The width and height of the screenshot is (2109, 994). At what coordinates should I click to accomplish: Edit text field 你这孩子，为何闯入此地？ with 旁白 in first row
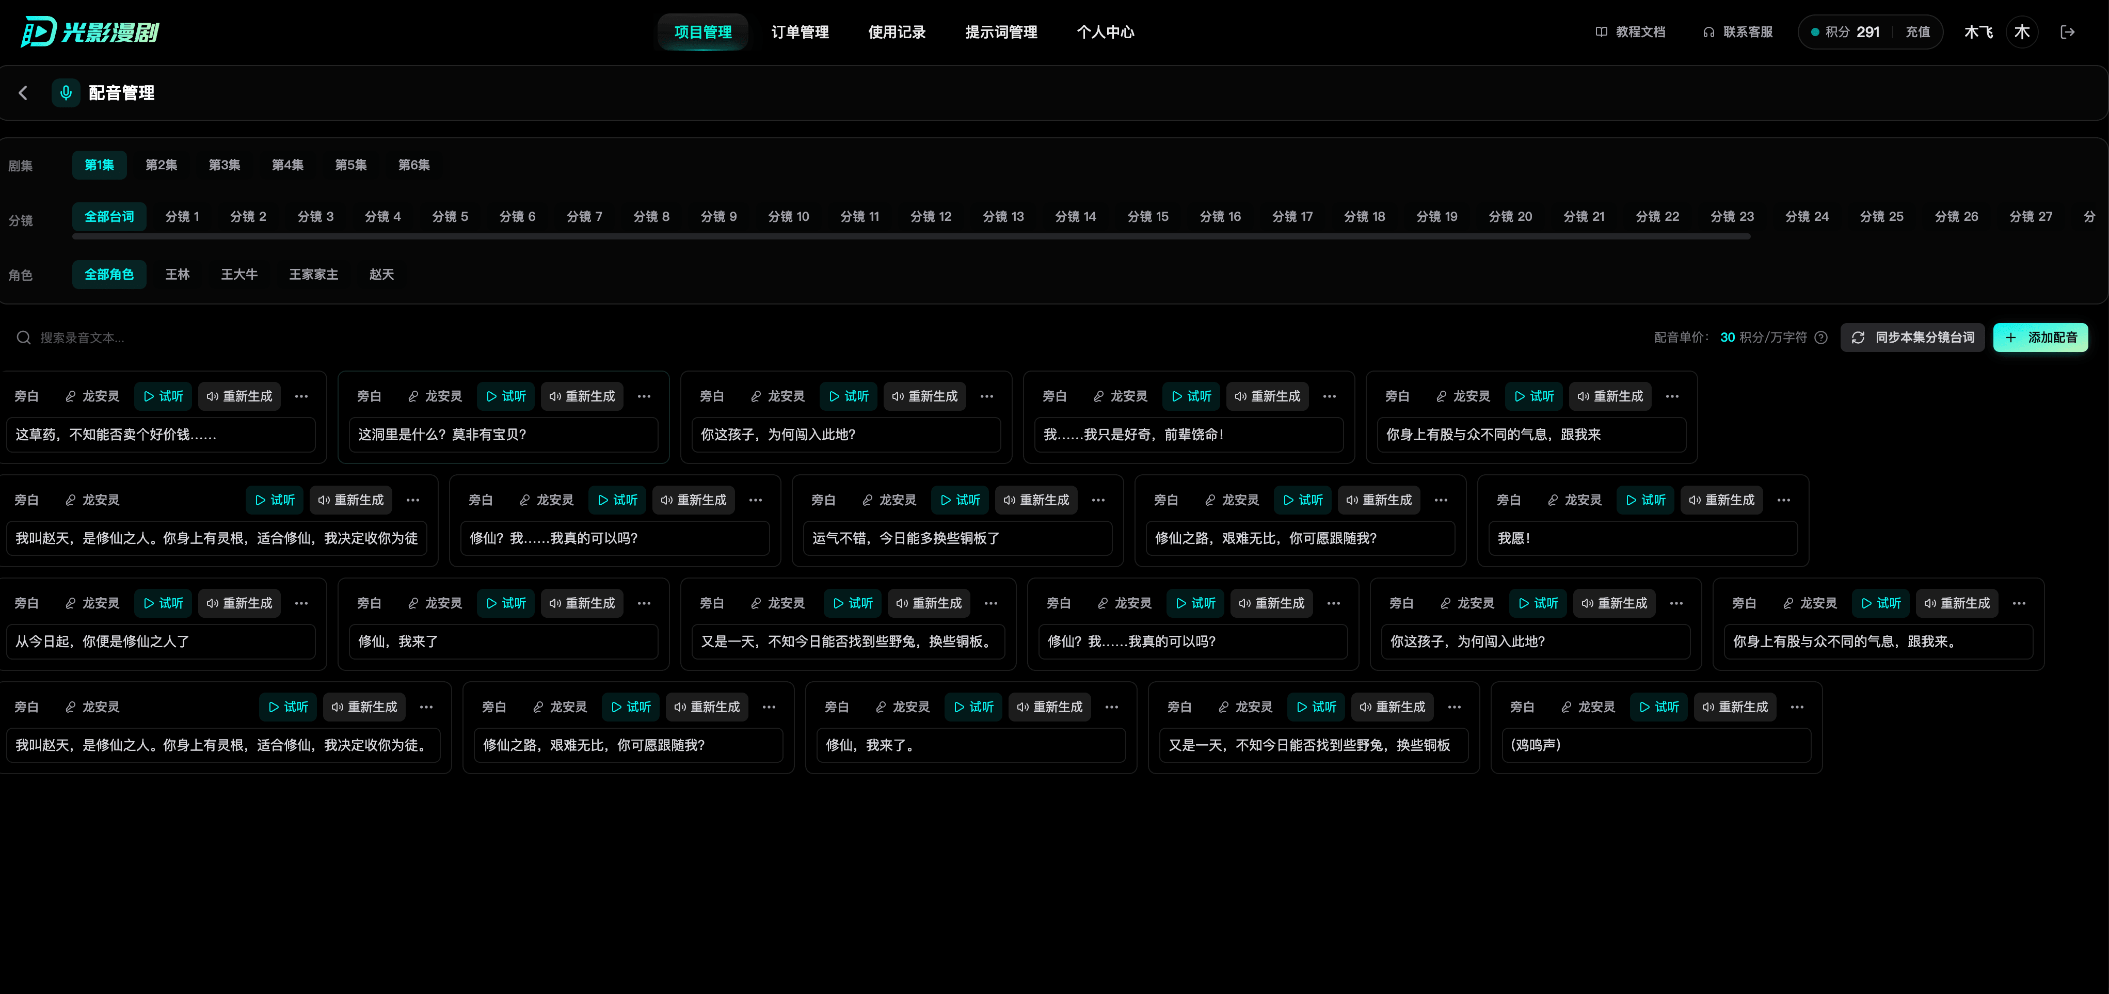pos(846,435)
